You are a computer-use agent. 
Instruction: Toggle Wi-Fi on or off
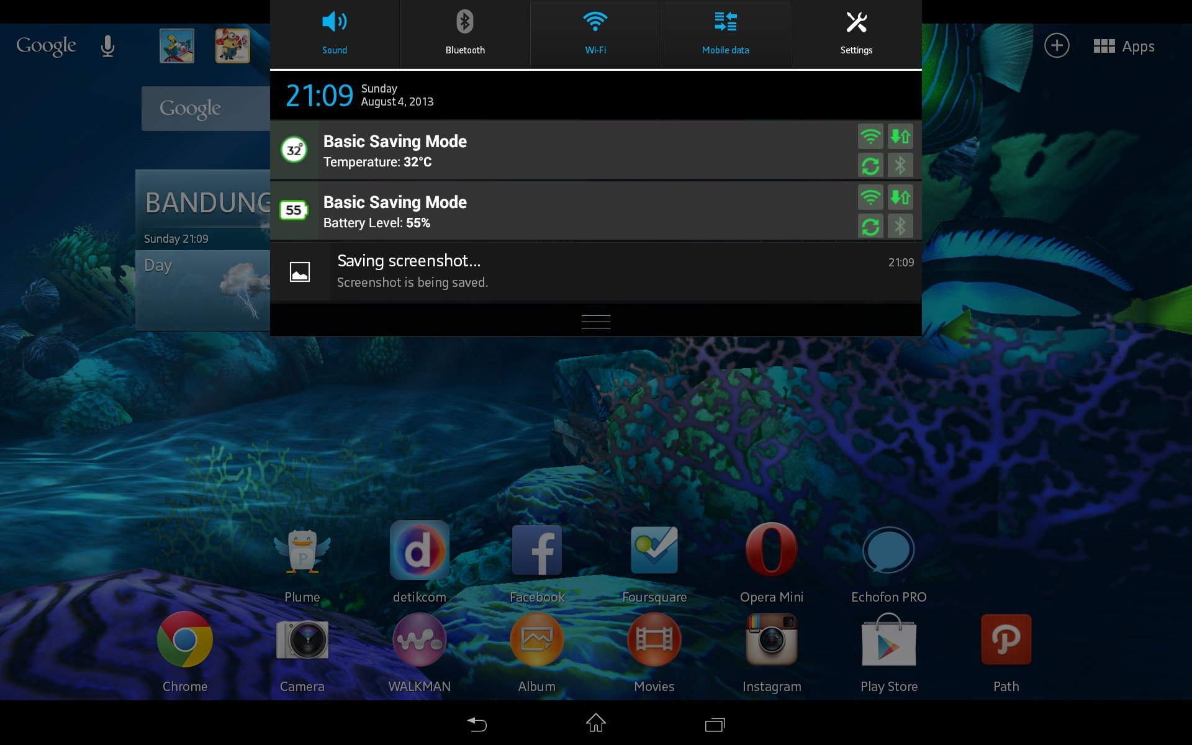pos(595,30)
